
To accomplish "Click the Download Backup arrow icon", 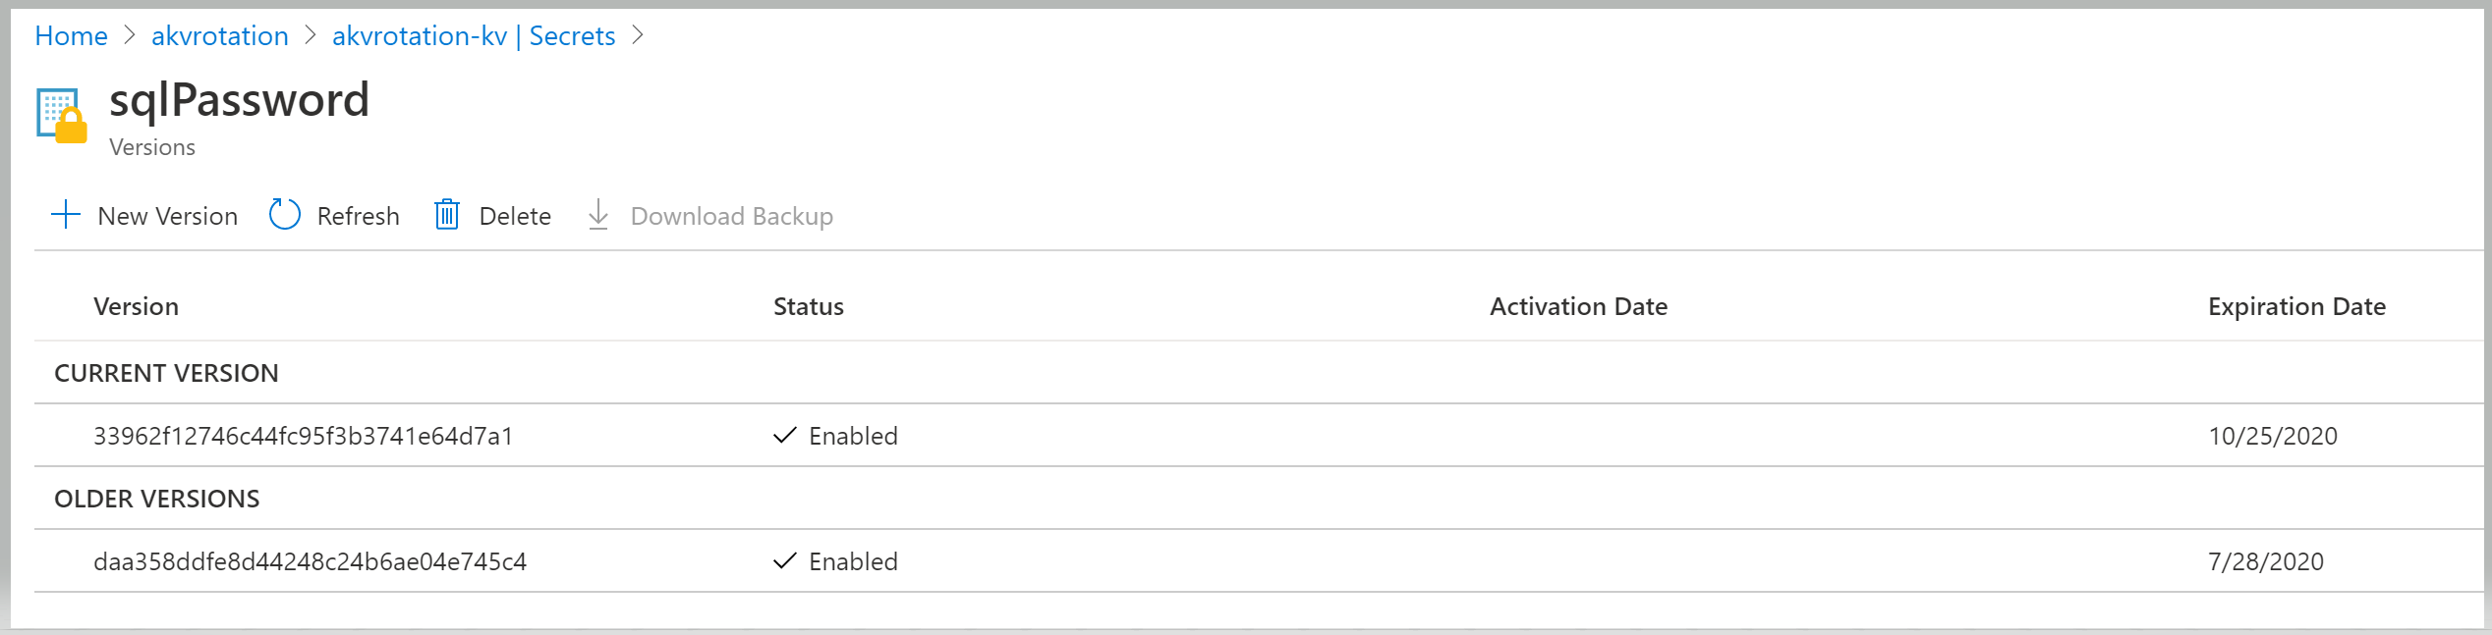I will coord(598,215).
